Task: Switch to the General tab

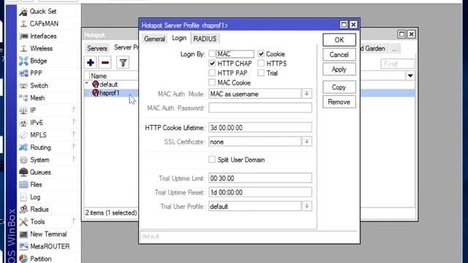Action: [x=154, y=39]
